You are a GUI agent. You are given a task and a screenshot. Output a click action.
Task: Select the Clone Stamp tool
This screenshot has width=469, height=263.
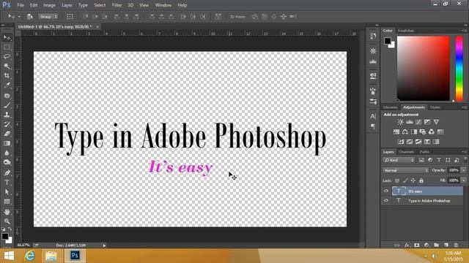point(7,115)
